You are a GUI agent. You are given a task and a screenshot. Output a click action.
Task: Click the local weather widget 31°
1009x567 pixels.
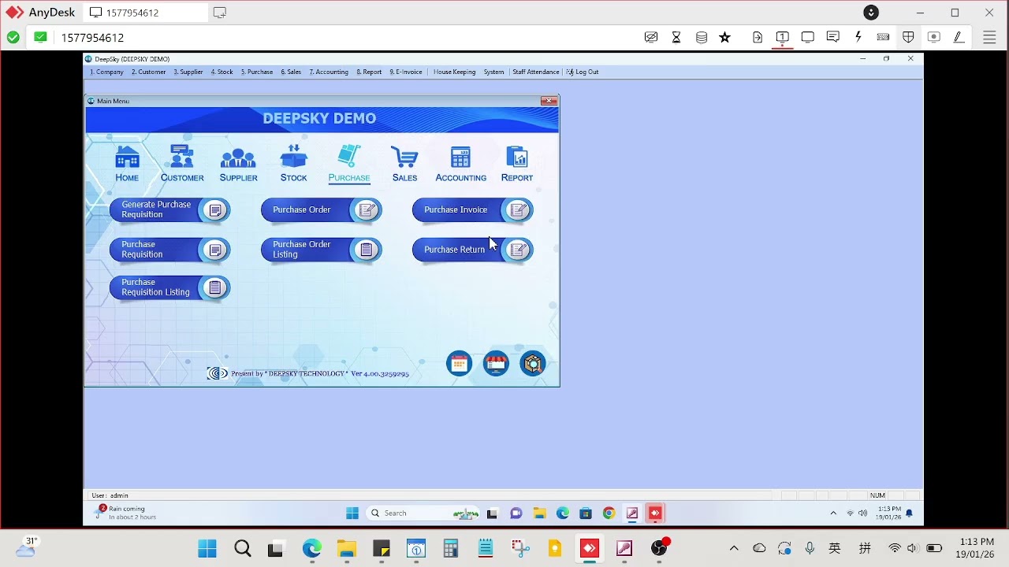[27, 547]
